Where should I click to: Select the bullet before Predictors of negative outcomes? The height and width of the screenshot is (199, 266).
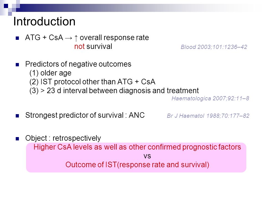tap(17, 65)
